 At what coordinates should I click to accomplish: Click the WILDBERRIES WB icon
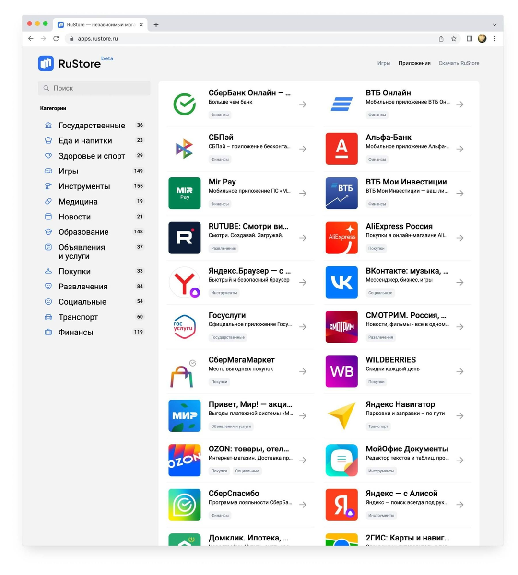coord(341,371)
